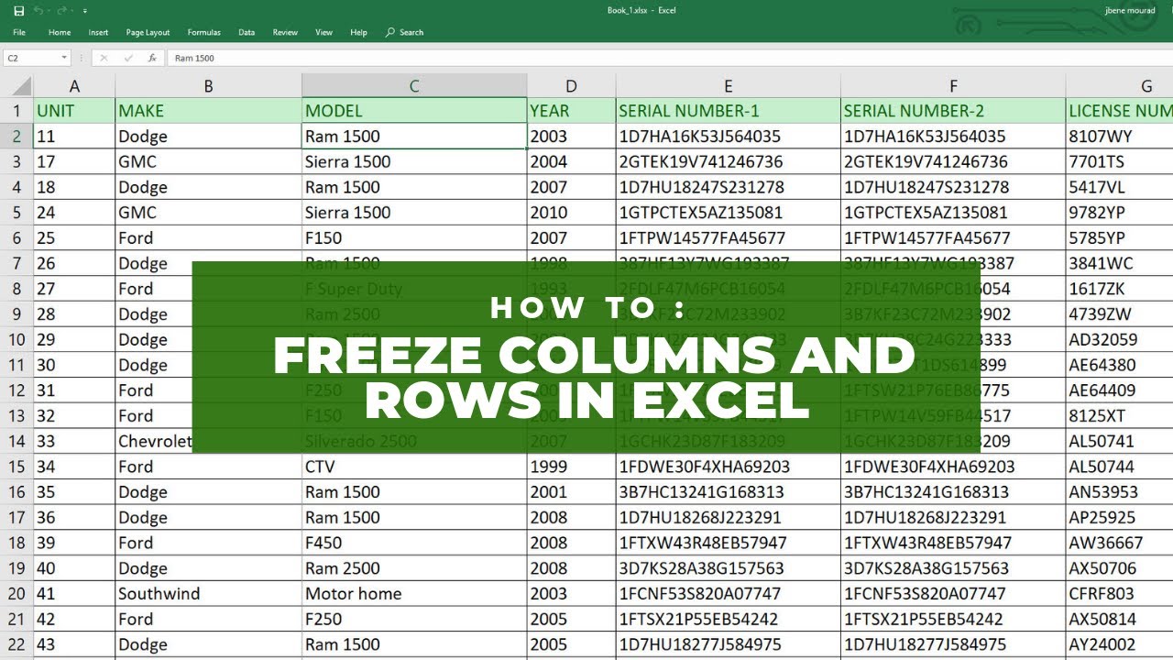Click license number 8107WY cell
The image size is (1173, 660).
coord(1119,137)
